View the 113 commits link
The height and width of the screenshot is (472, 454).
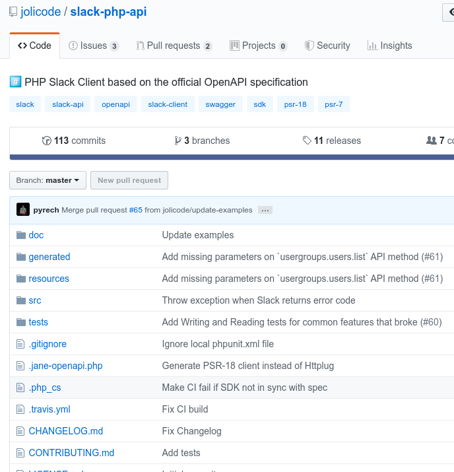click(x=74, y=141)
